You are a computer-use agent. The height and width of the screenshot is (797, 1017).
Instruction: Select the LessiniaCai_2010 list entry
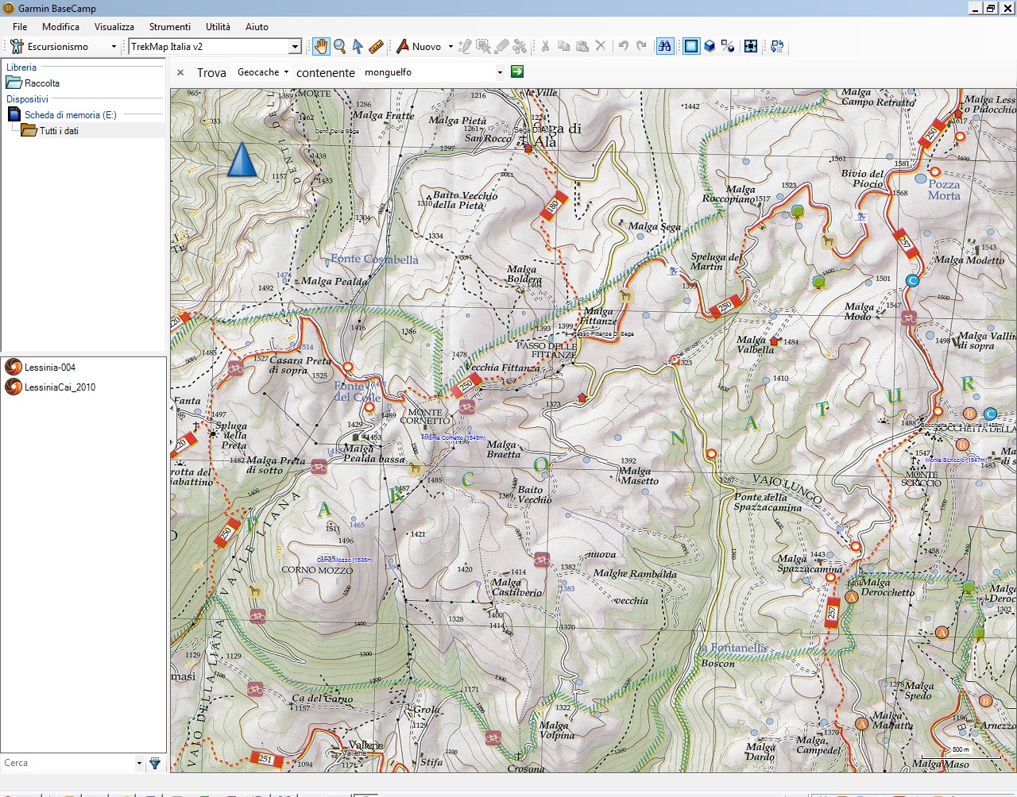tap(59, 387)
